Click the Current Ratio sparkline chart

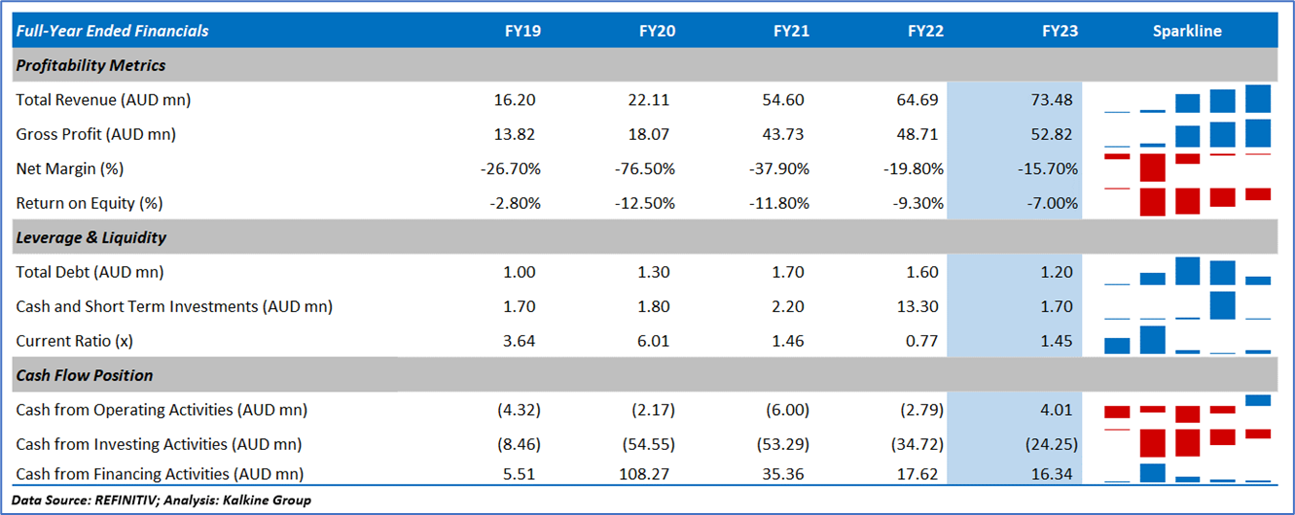(x=1187, y=340)
